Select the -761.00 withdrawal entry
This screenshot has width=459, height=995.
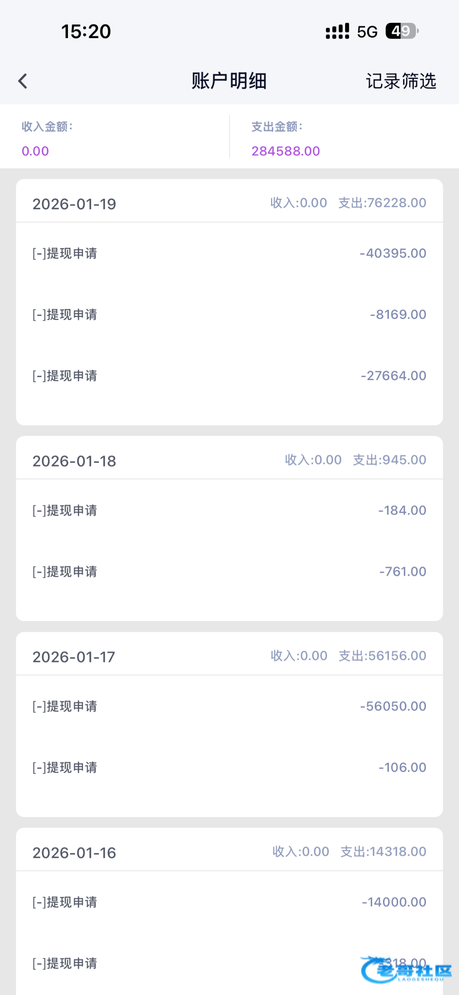pyautogui.click(x=229, y=572)
